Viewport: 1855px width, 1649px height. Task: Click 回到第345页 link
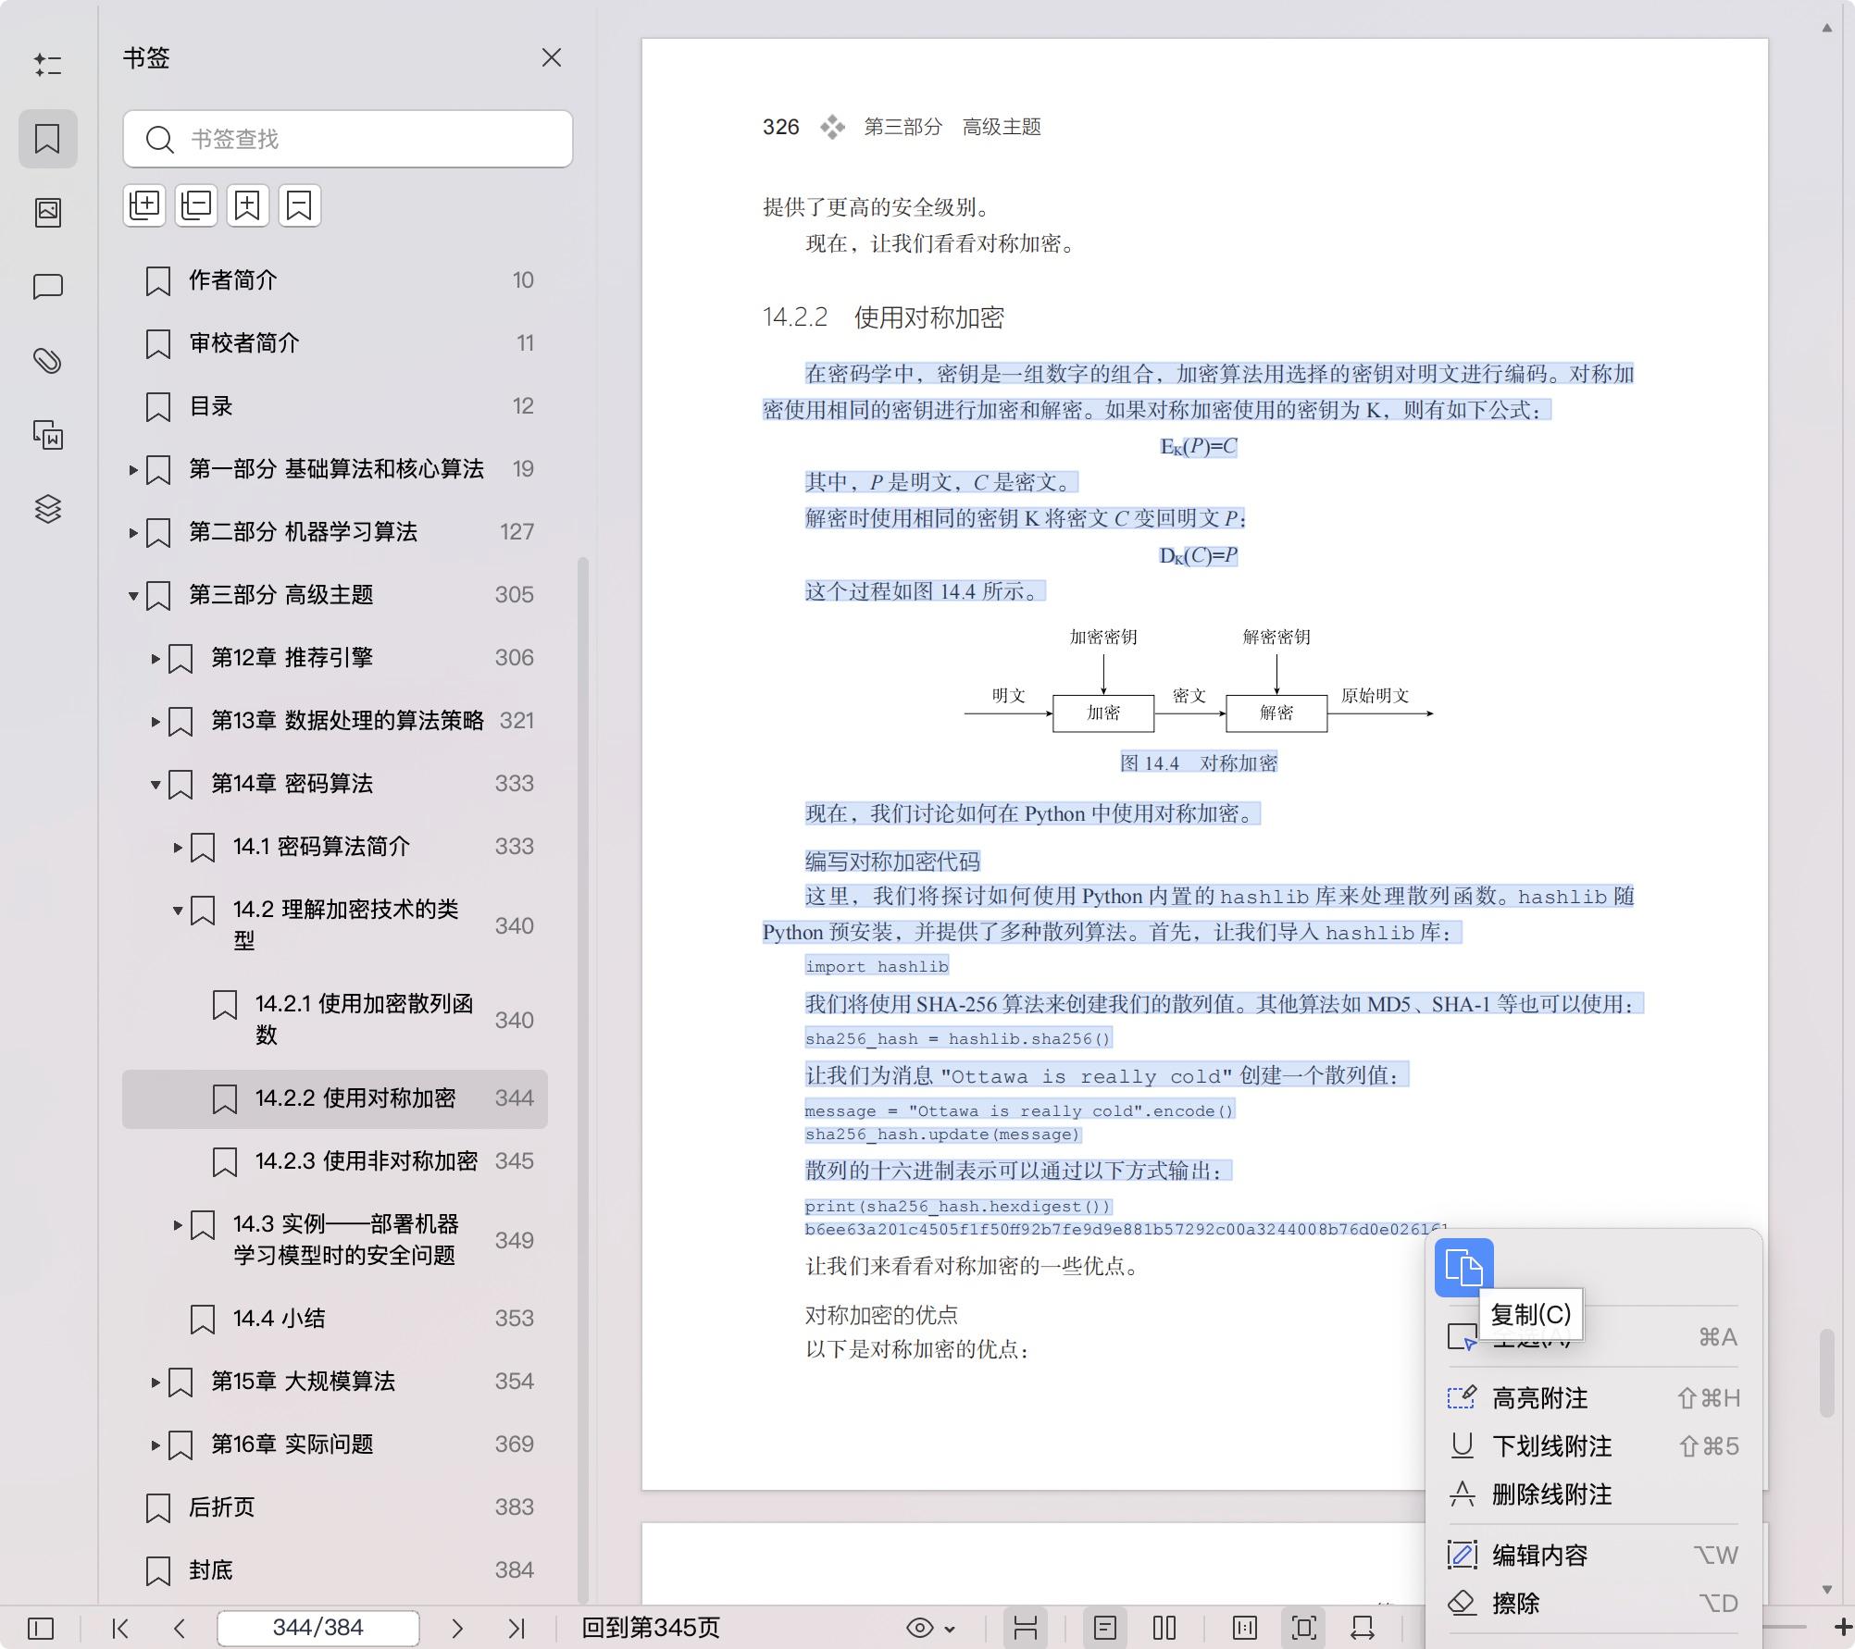651,1628
